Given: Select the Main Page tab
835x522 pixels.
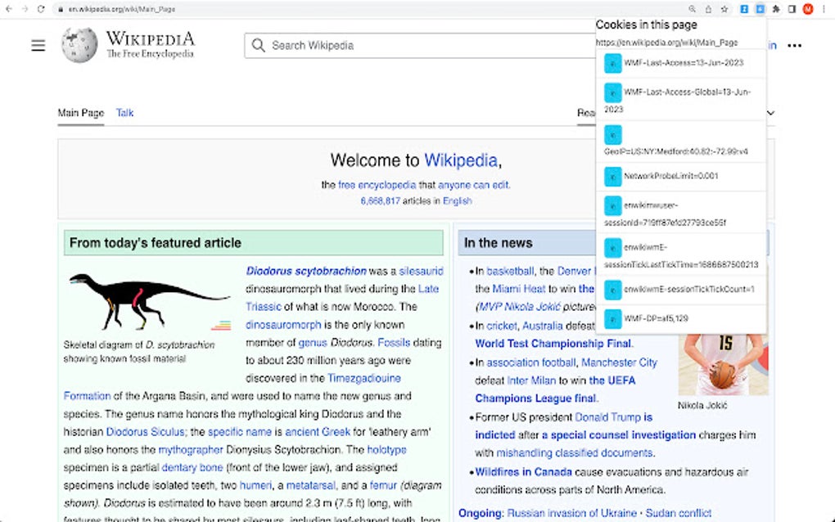Looking at the screenshot, I should 80,113.
